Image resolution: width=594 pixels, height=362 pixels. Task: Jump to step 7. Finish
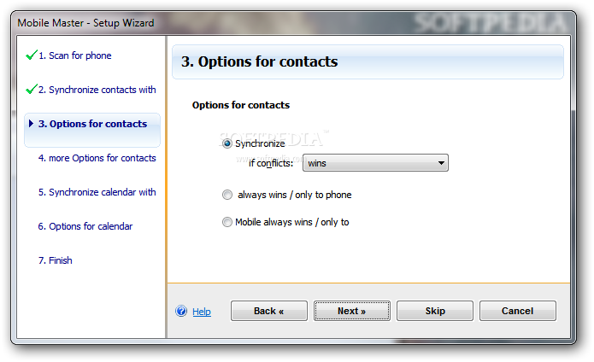(56, 260)
